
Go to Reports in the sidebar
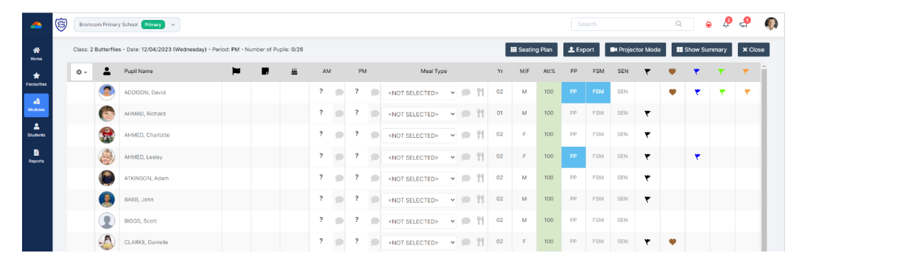click(x=36, y=156)
